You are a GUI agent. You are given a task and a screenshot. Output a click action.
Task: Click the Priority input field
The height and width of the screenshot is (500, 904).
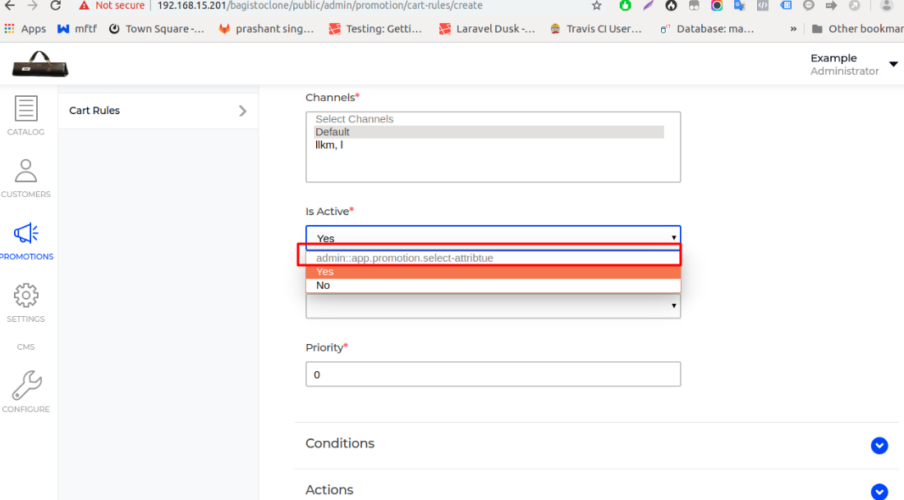pos(493,374)
